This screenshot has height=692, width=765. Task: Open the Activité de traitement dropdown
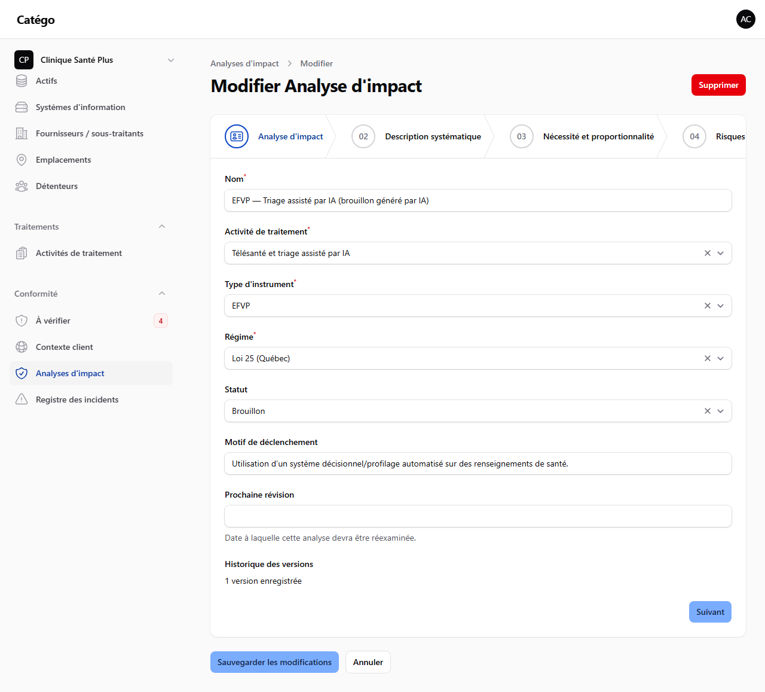(721, 253)
